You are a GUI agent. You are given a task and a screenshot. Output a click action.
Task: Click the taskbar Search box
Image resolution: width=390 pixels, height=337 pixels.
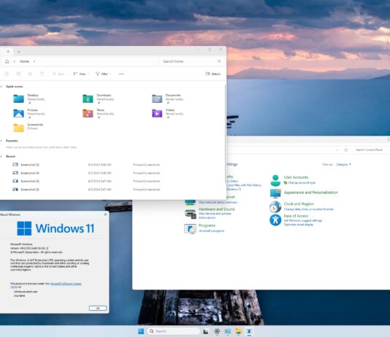pyautogui.click(x=175, y=331)
